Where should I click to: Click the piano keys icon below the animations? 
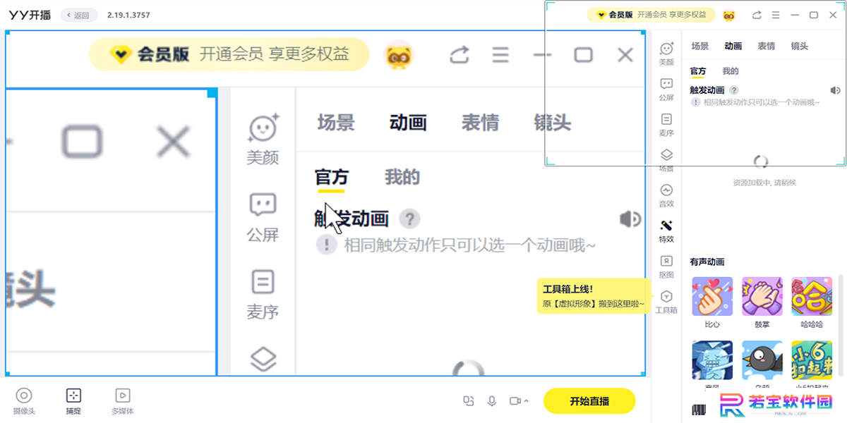(699, 409)
